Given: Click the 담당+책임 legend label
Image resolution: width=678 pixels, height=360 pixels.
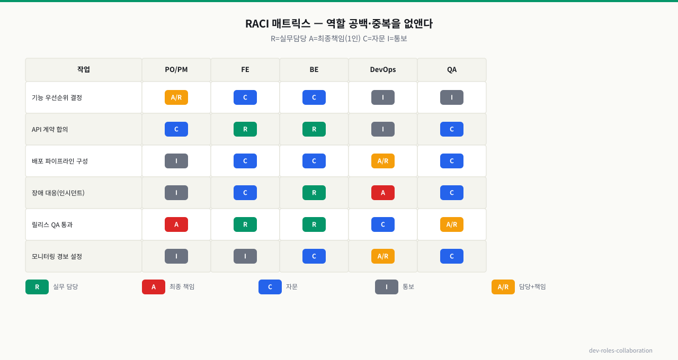Looking at the screenshot, I should click(532, 287).
